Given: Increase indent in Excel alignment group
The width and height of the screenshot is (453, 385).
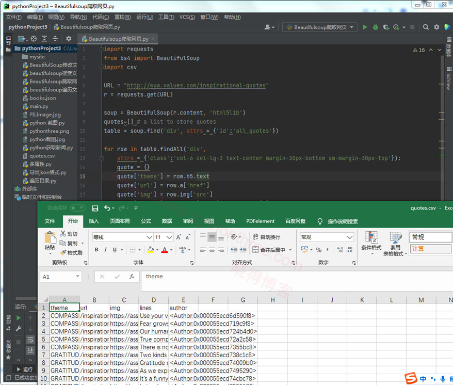Looking at the screenshot, I should 243,250.
